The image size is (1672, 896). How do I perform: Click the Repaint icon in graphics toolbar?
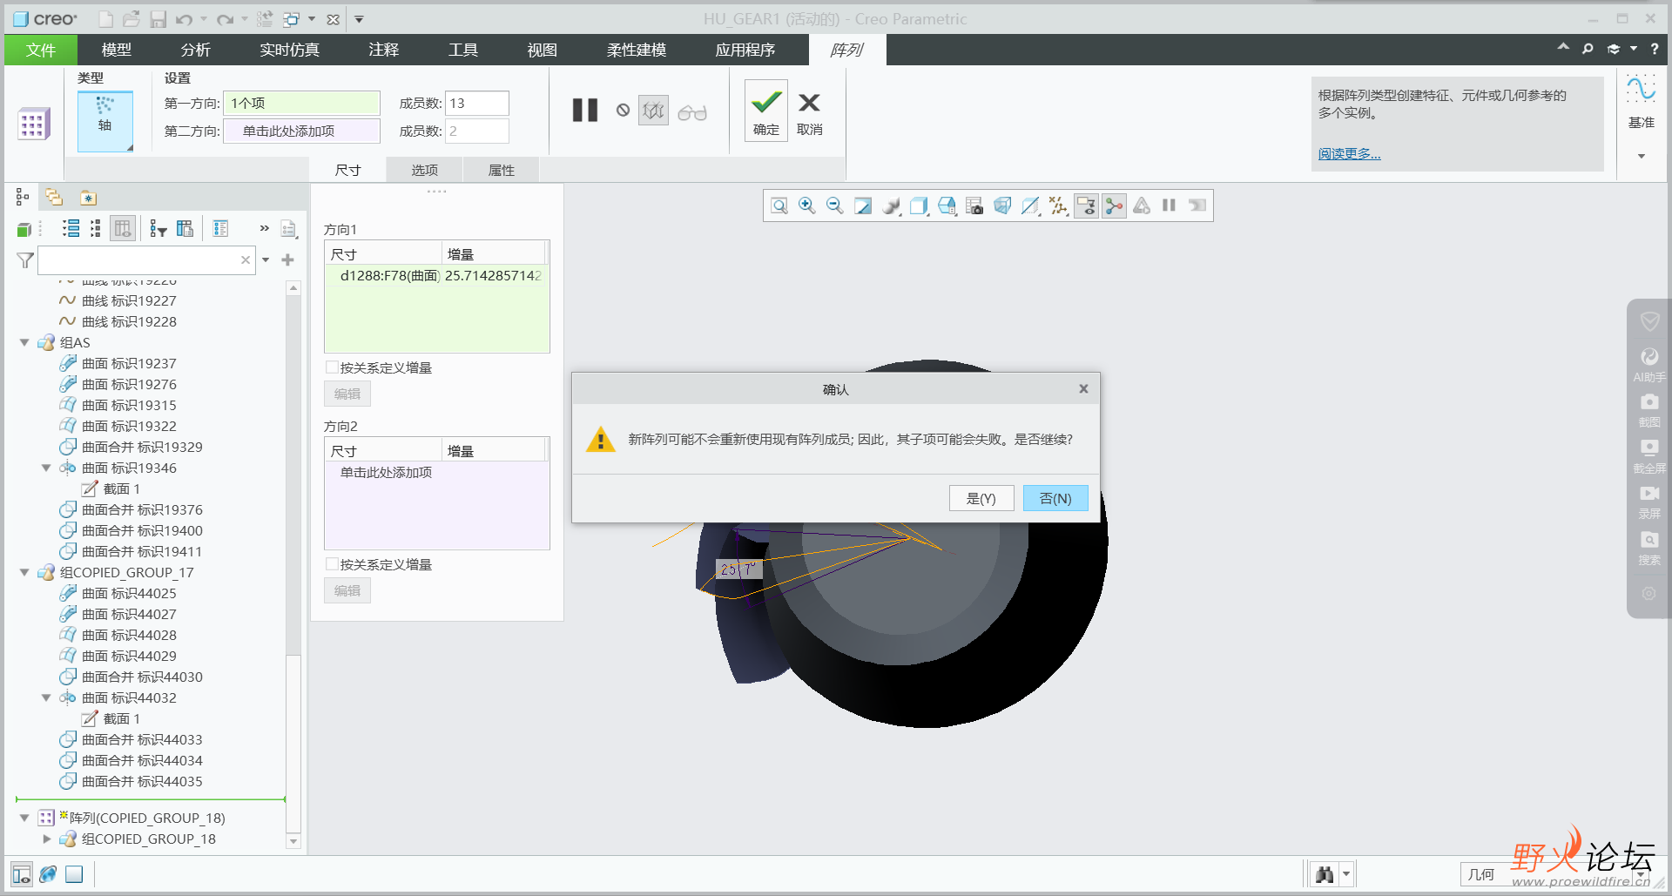tap(863, 205)
